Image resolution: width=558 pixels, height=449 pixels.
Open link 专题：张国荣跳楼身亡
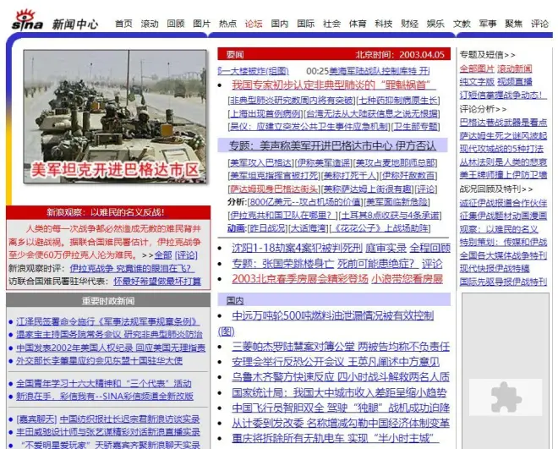pos(283,264)
